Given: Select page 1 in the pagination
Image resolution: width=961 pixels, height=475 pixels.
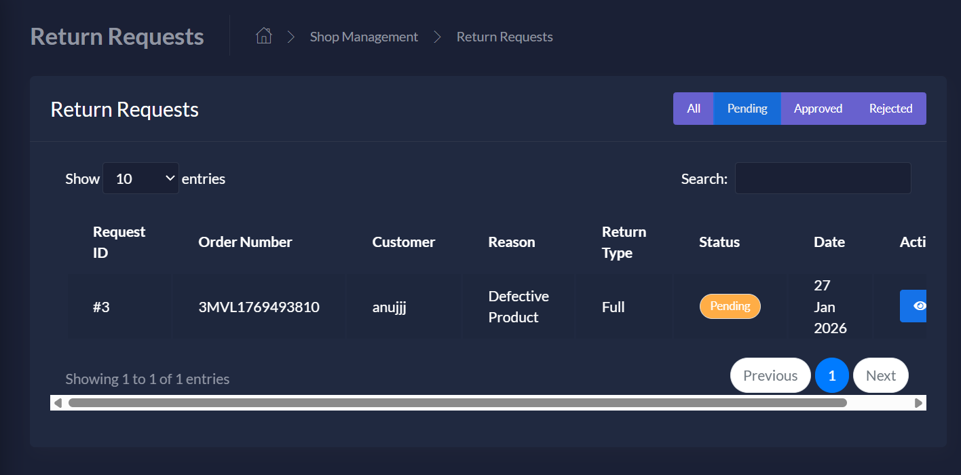Looking at the screenshot, I should (x=832, y=375).
